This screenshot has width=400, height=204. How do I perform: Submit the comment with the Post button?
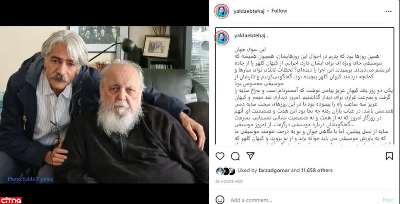388,200
